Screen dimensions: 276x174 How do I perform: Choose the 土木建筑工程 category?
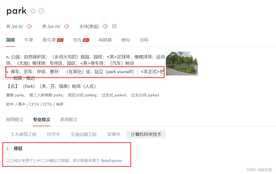(x=24, y=134)
